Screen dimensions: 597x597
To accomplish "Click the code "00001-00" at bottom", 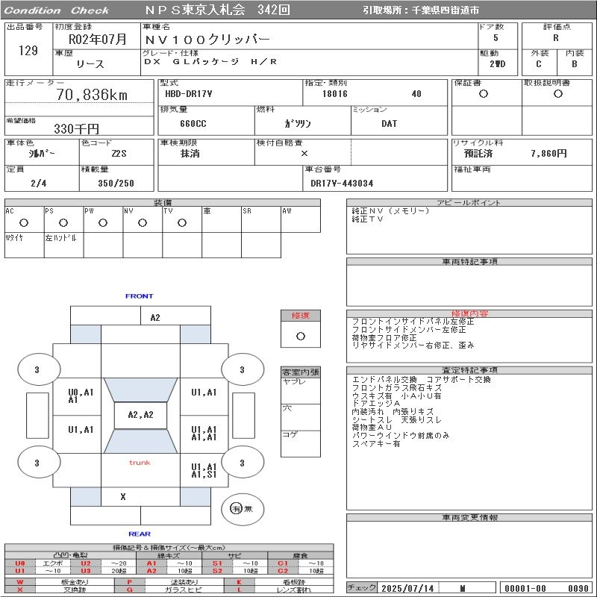I will click(x=525, y=588).
